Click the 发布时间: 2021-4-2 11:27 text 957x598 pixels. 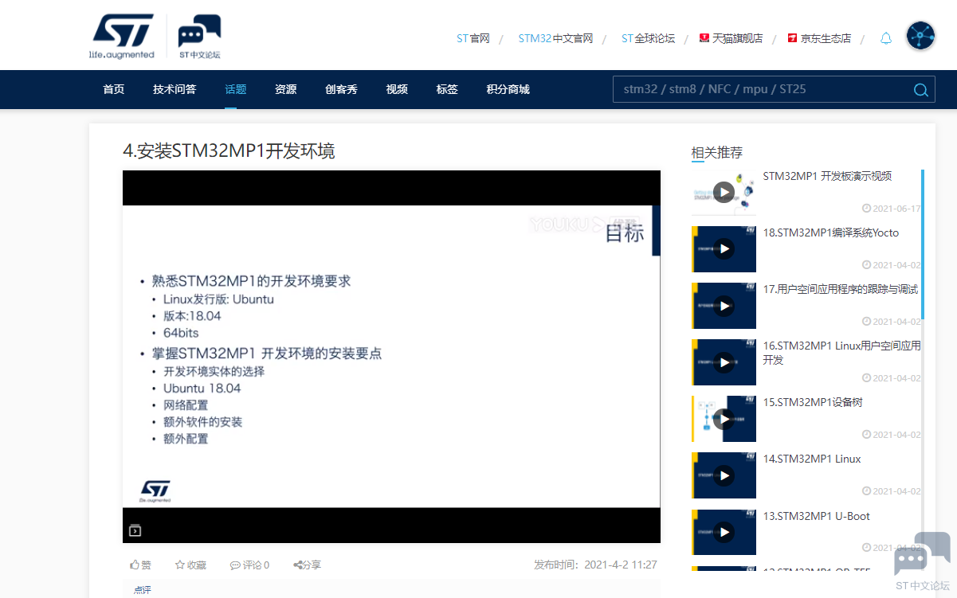pyautogui.click(x=595, y=565)
